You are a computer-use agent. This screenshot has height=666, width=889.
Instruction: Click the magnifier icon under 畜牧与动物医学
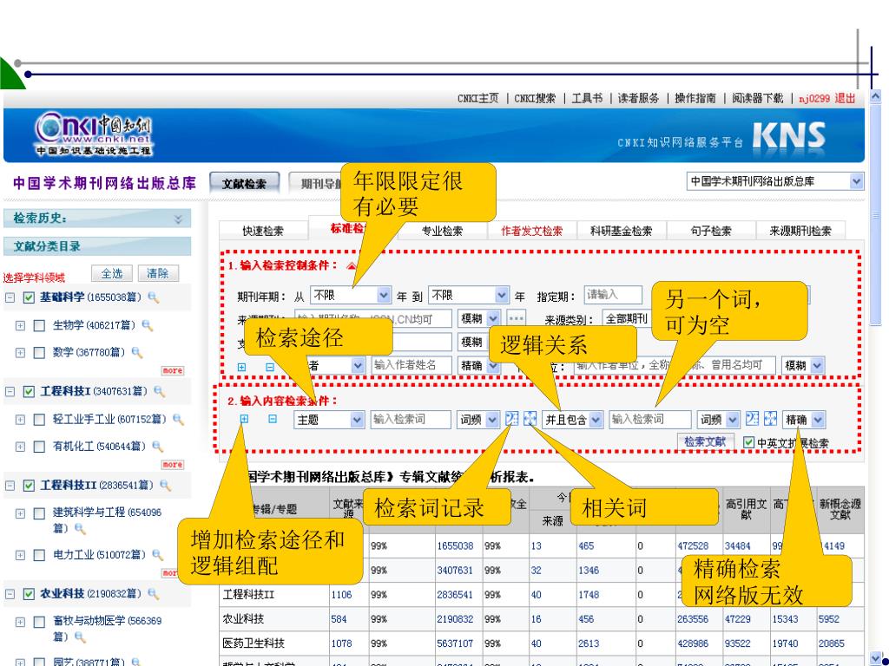pyautogui.click(x=80, y=637)
